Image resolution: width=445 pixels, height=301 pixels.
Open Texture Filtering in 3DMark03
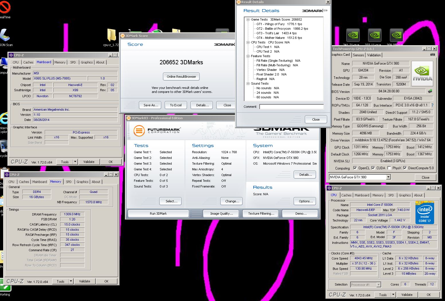[x=261, y=214]
